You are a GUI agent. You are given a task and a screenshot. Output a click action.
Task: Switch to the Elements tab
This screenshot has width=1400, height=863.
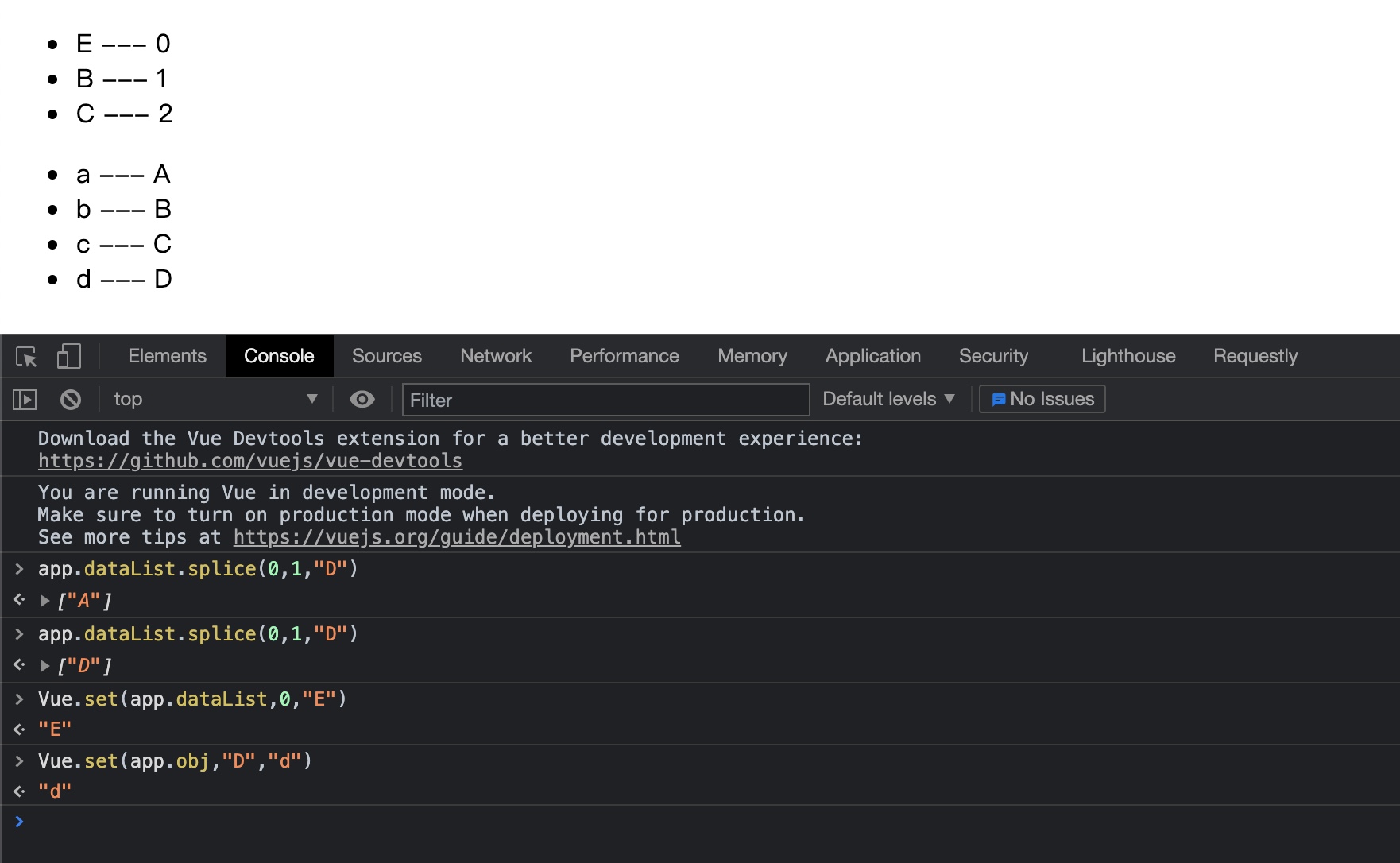(167, 357)
